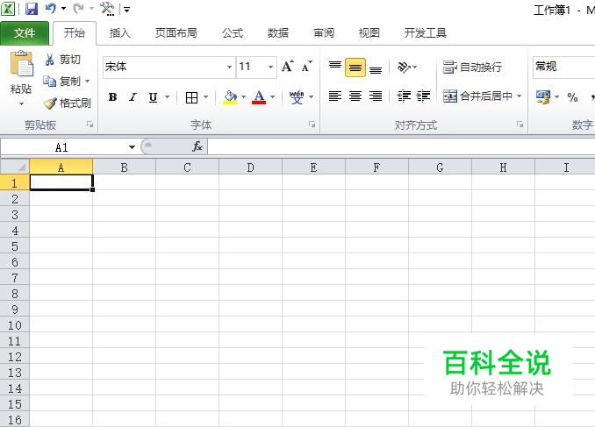Click the text Orientation icon
This screenshot has width=595, height=427.
(404, 68)
